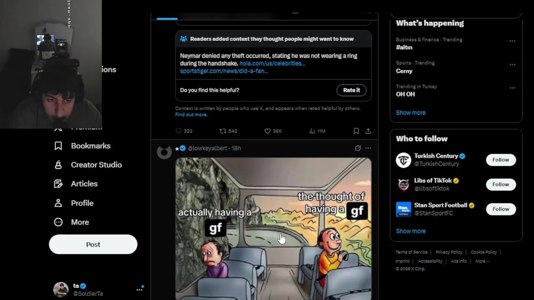Open Cookie Policy footer link
This screenshot has height=300, width=534.
pos(484,252)
